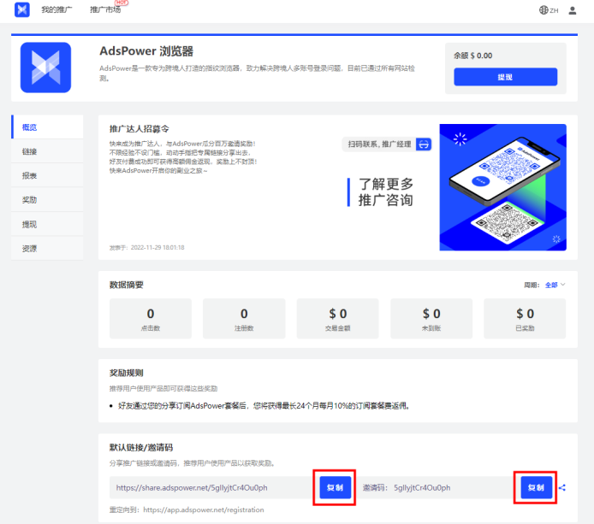Select the 概览 sidebar tab
The width and height of the screenshot is (594, 524).
click(x=47, y=127)
